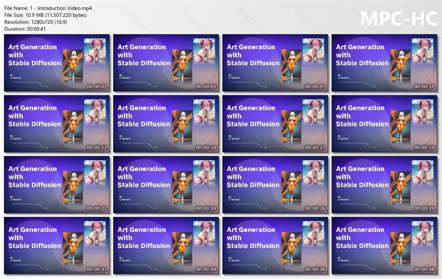Pick the frame marked 00:00:26
Screen dimensions: 442x279
pyautogui.click(x=275, y=185)
